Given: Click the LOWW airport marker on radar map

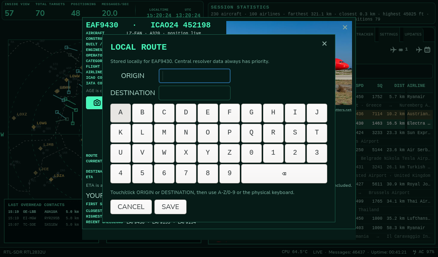Looking at the screenshot, I should click(66, 80).
